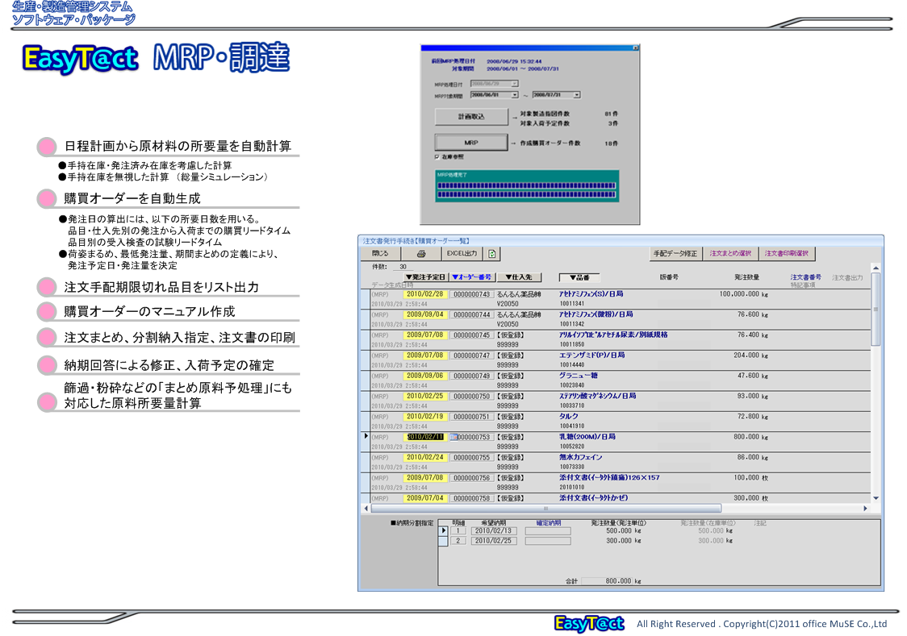907x636 pixels.
Task: Open the MRP period end date dropdown
Action: click(576, 95)
